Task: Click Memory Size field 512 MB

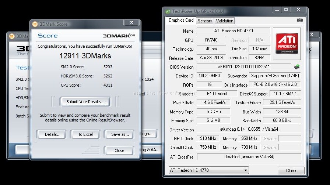Action: point(213,120)
